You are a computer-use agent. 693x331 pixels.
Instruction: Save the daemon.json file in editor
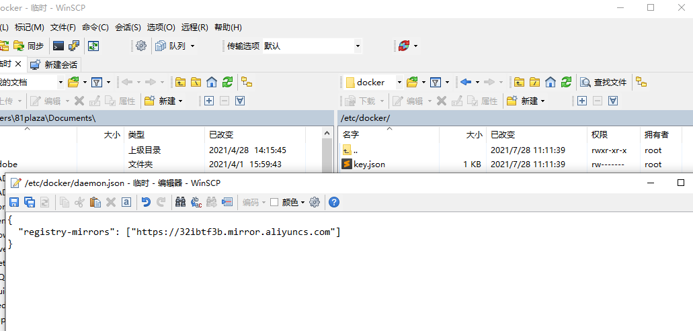(x=14, y=202)
